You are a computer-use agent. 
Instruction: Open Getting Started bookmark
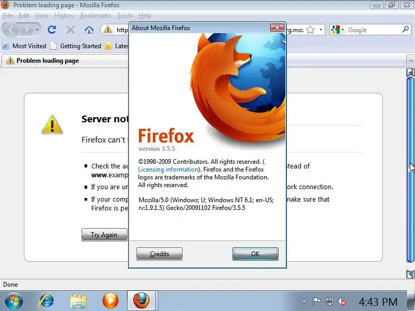[x=76, y=46]
